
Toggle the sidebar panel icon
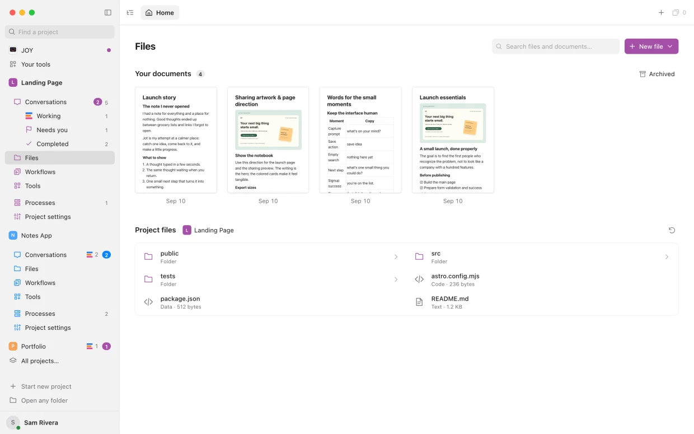[108, 12]
